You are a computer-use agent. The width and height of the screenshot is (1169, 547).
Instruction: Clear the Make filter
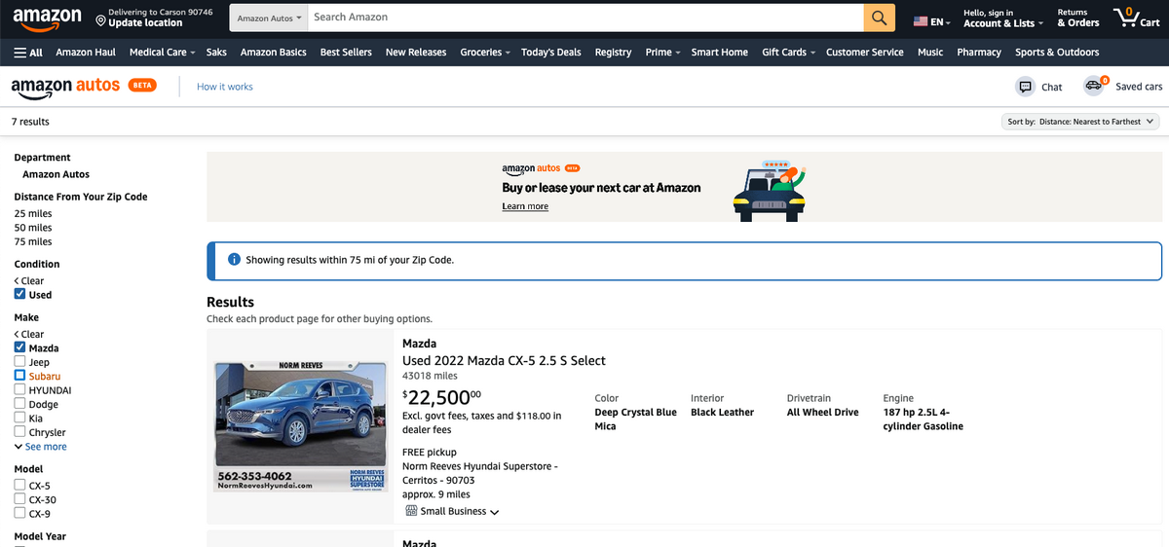click(x=29, y=334)
